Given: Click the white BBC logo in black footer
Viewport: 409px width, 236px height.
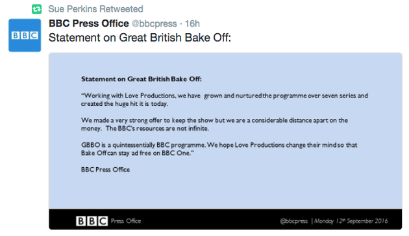Looking at the screenshot, I should pos(92,221).
